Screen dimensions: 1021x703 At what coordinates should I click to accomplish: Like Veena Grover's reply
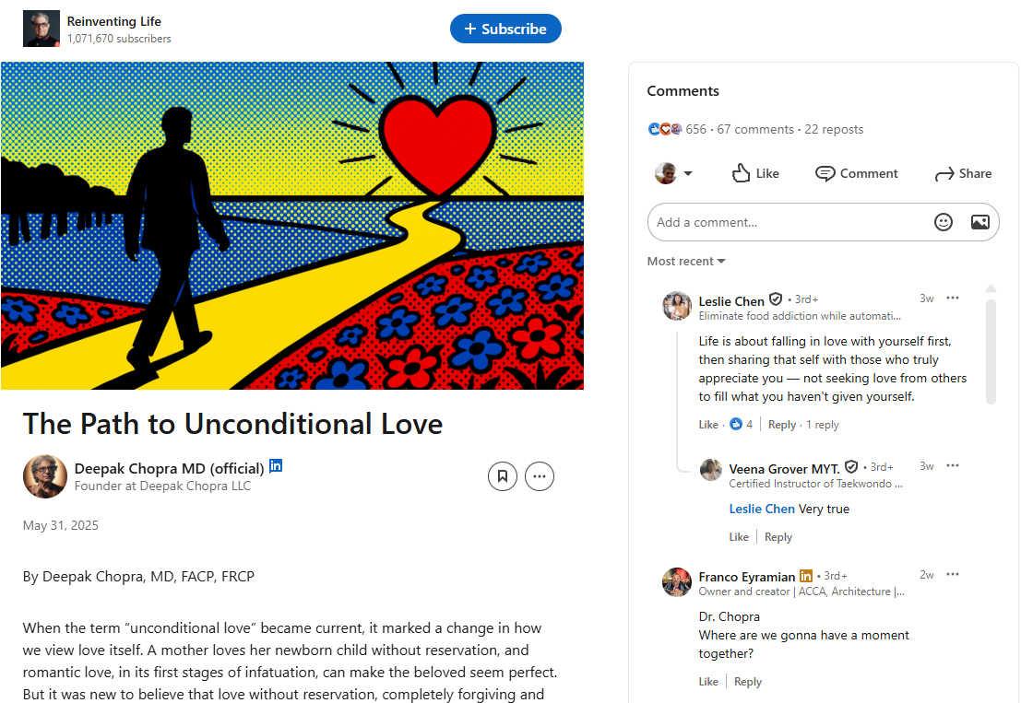pyautogui.click(x=739, y=537)
